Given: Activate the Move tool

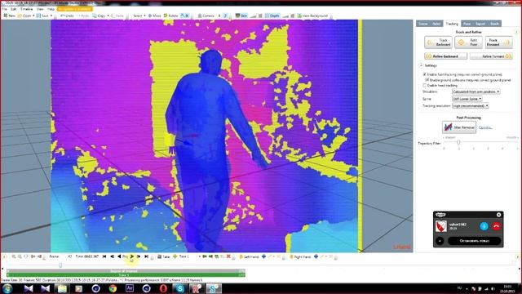Looking at the screenshot, I should [x=154, y=16].
